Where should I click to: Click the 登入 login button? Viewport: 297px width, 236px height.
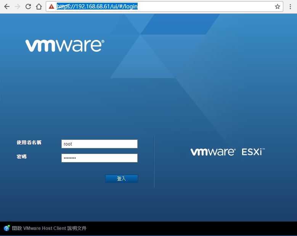(121, 178)
